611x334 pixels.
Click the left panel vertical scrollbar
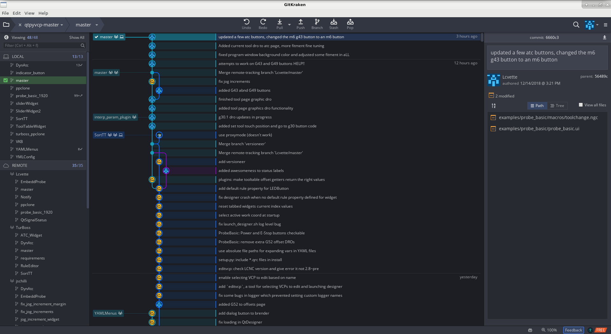[88, 131]
